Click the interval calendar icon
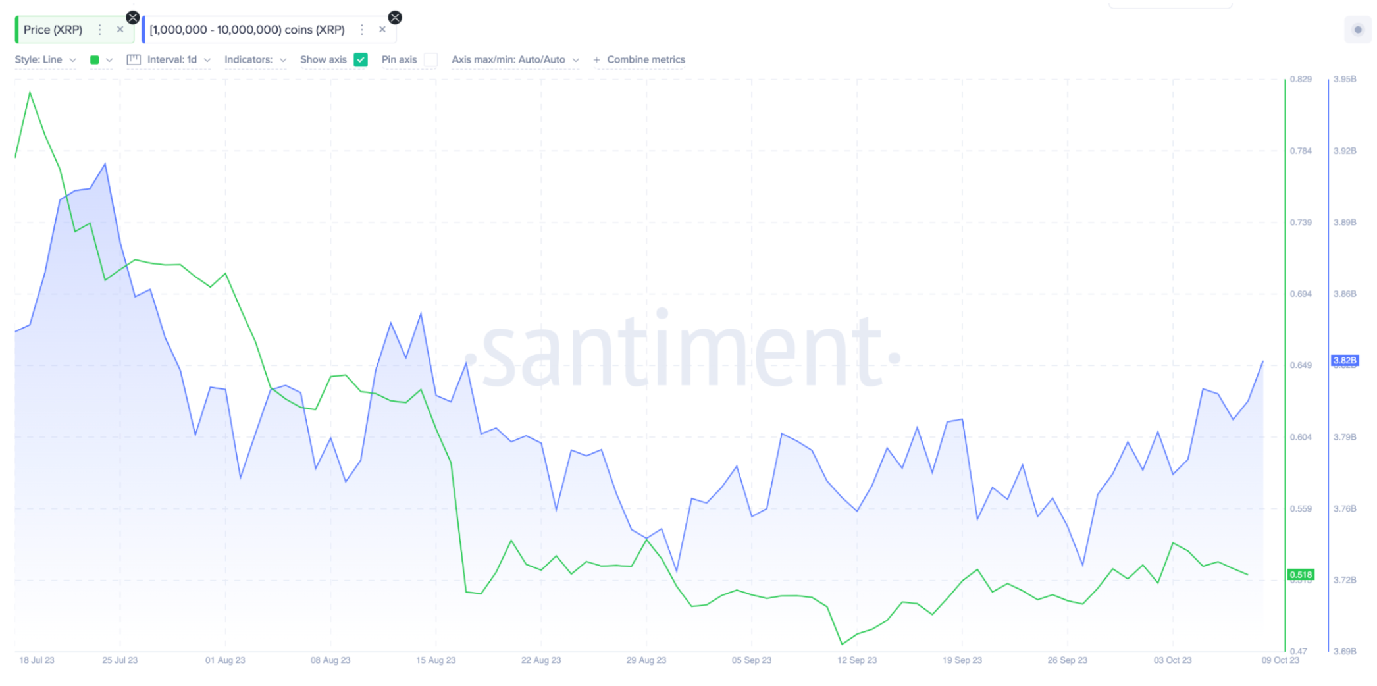1377x686 pixels. 134,60
